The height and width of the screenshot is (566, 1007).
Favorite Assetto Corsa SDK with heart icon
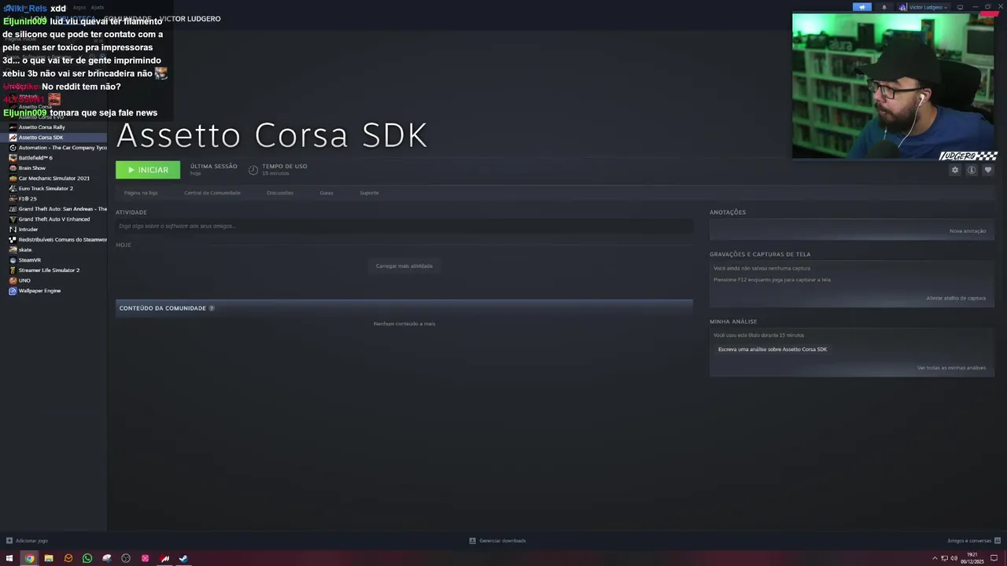pyautogui.click(x=988, y=170)
